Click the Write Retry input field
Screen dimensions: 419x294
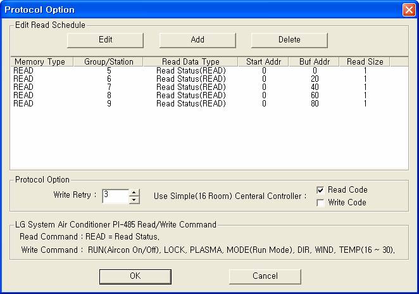(115, 196)
